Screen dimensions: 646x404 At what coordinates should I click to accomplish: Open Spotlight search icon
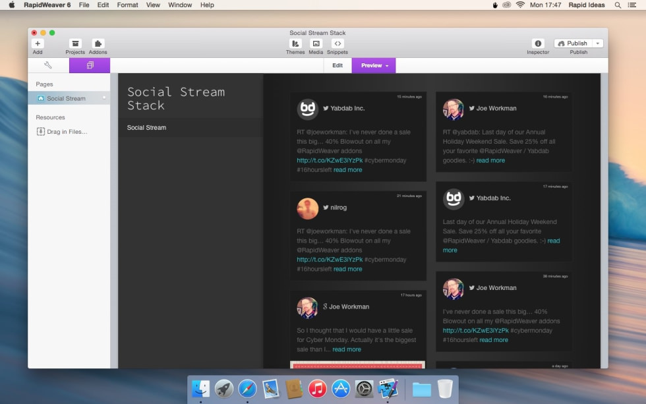pos(618,5)
